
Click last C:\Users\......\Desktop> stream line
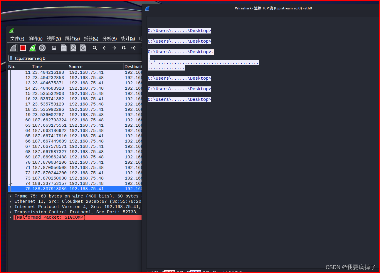point(179,99)
